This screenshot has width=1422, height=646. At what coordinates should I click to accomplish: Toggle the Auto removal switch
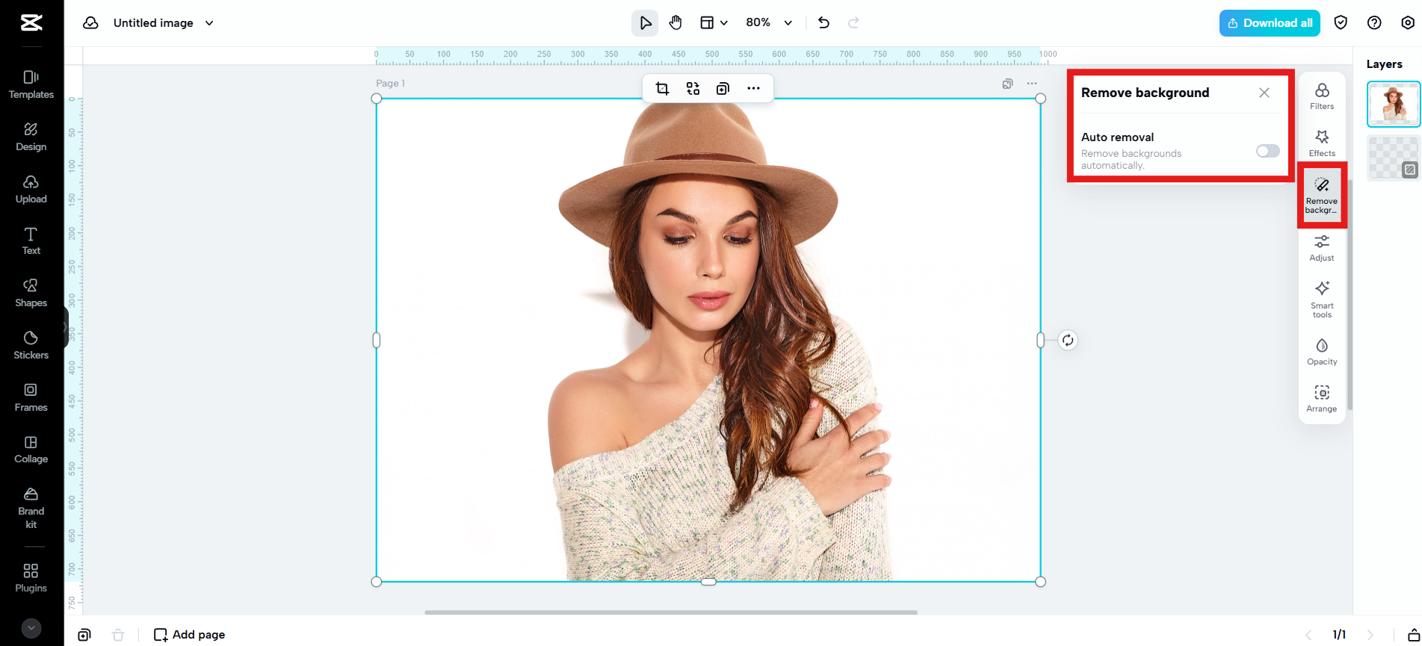[x=1268, y=151]
